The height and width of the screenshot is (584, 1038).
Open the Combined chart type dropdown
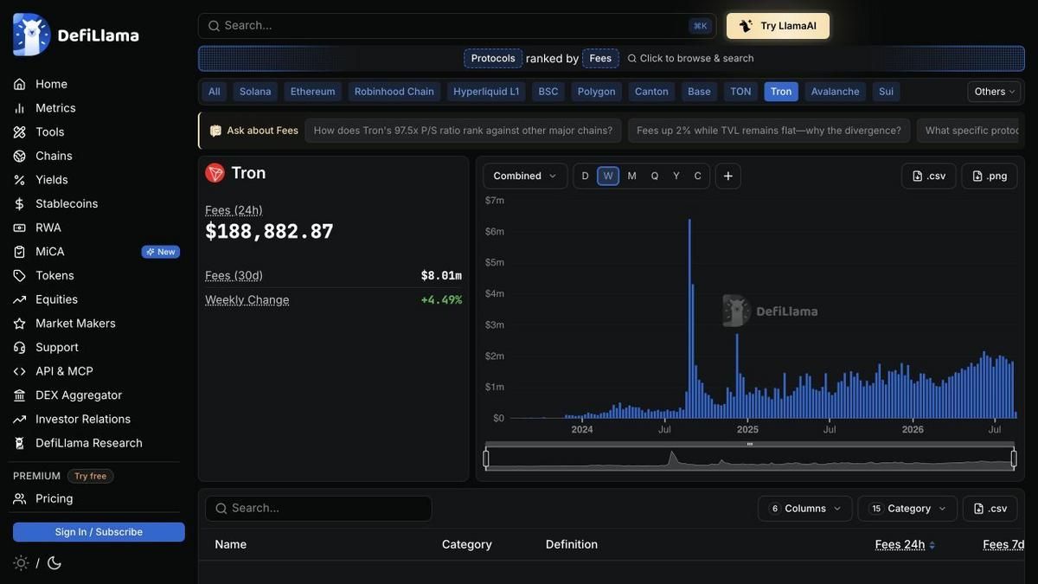[525, 176]
